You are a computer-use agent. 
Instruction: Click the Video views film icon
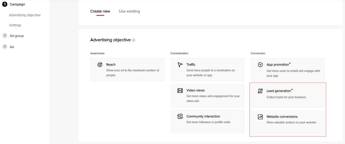[x=180, y=90]
